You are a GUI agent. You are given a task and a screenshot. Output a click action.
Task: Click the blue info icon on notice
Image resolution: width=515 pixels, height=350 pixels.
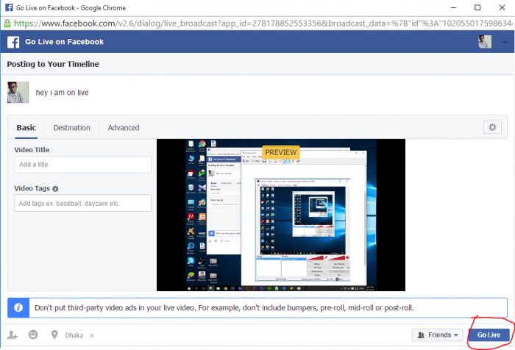(18, 307)
